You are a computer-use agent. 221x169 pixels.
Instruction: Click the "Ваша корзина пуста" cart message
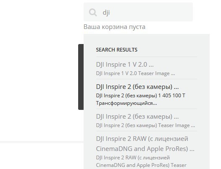pos(114,27)
